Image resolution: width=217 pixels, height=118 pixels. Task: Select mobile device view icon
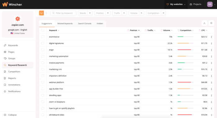(x=46, y=13)
